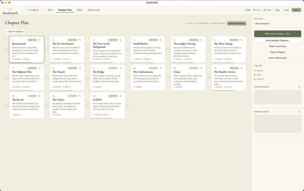Image resolution: width=304 pixels, height=191 pixels.
Task: Select the Draft pipeline step
Action: pyautogui.click(x=258, y=75)
